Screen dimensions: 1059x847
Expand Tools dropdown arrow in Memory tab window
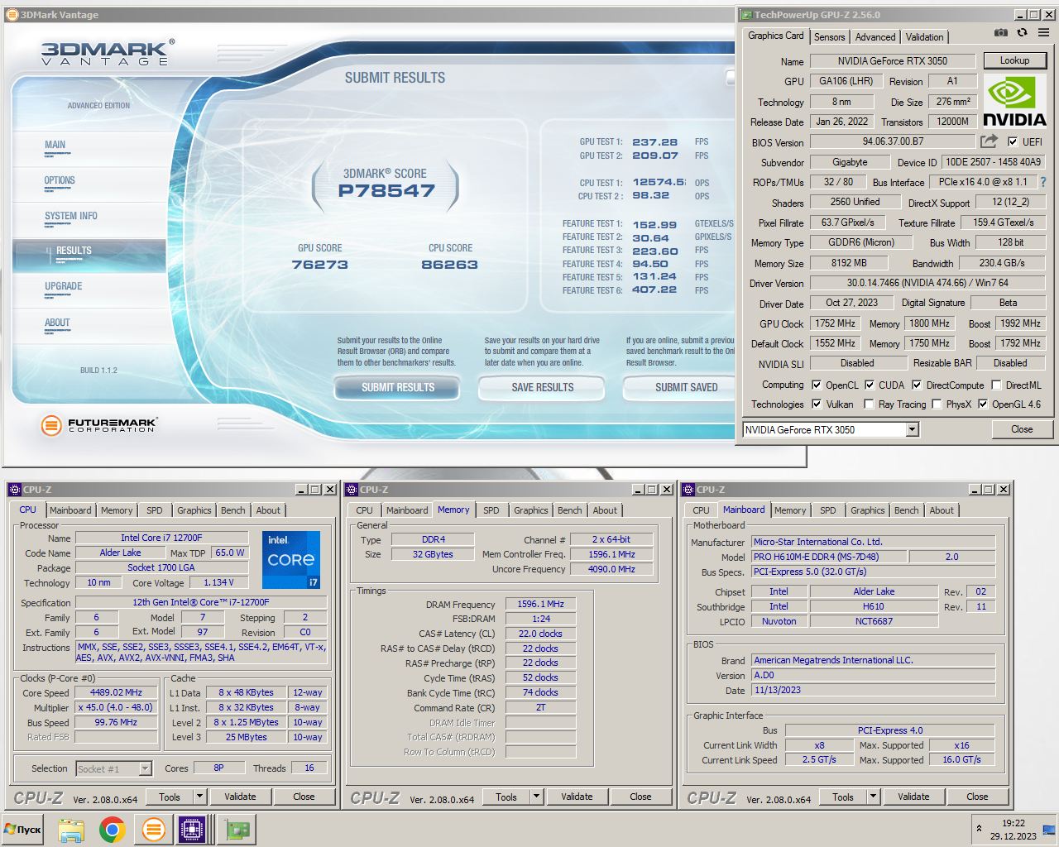[536, 797]
